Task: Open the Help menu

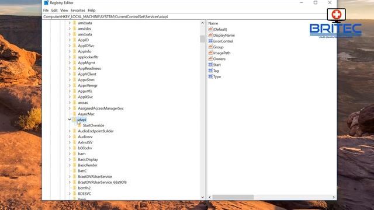Action: point(92,10)
